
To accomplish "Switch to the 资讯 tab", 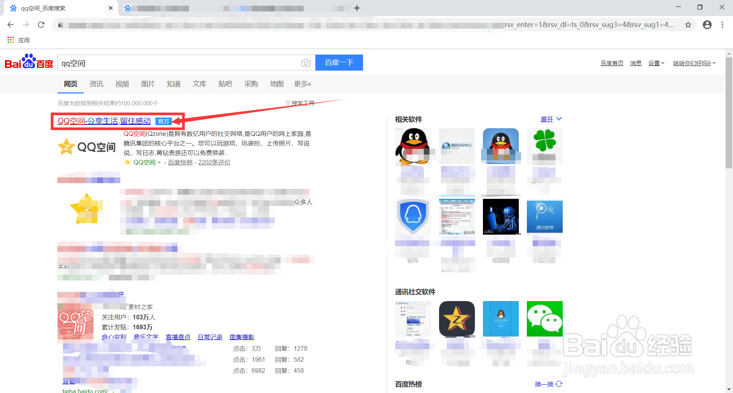I will [96, 84].
